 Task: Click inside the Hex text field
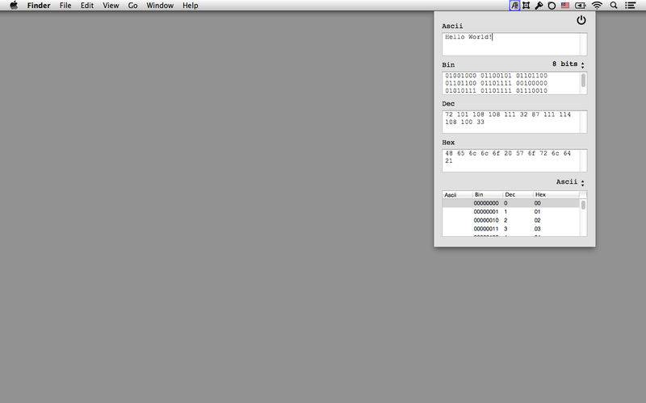pyautogui.click(x=514, y=160)
